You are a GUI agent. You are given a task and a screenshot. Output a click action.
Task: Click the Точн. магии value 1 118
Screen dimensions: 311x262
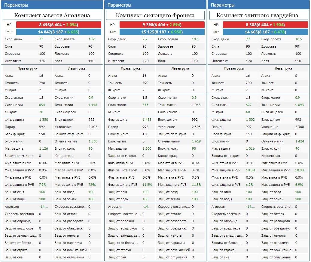(x=93, y=105)
